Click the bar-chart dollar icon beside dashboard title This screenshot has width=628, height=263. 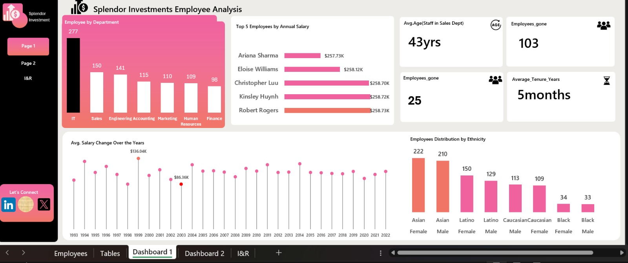79,7
